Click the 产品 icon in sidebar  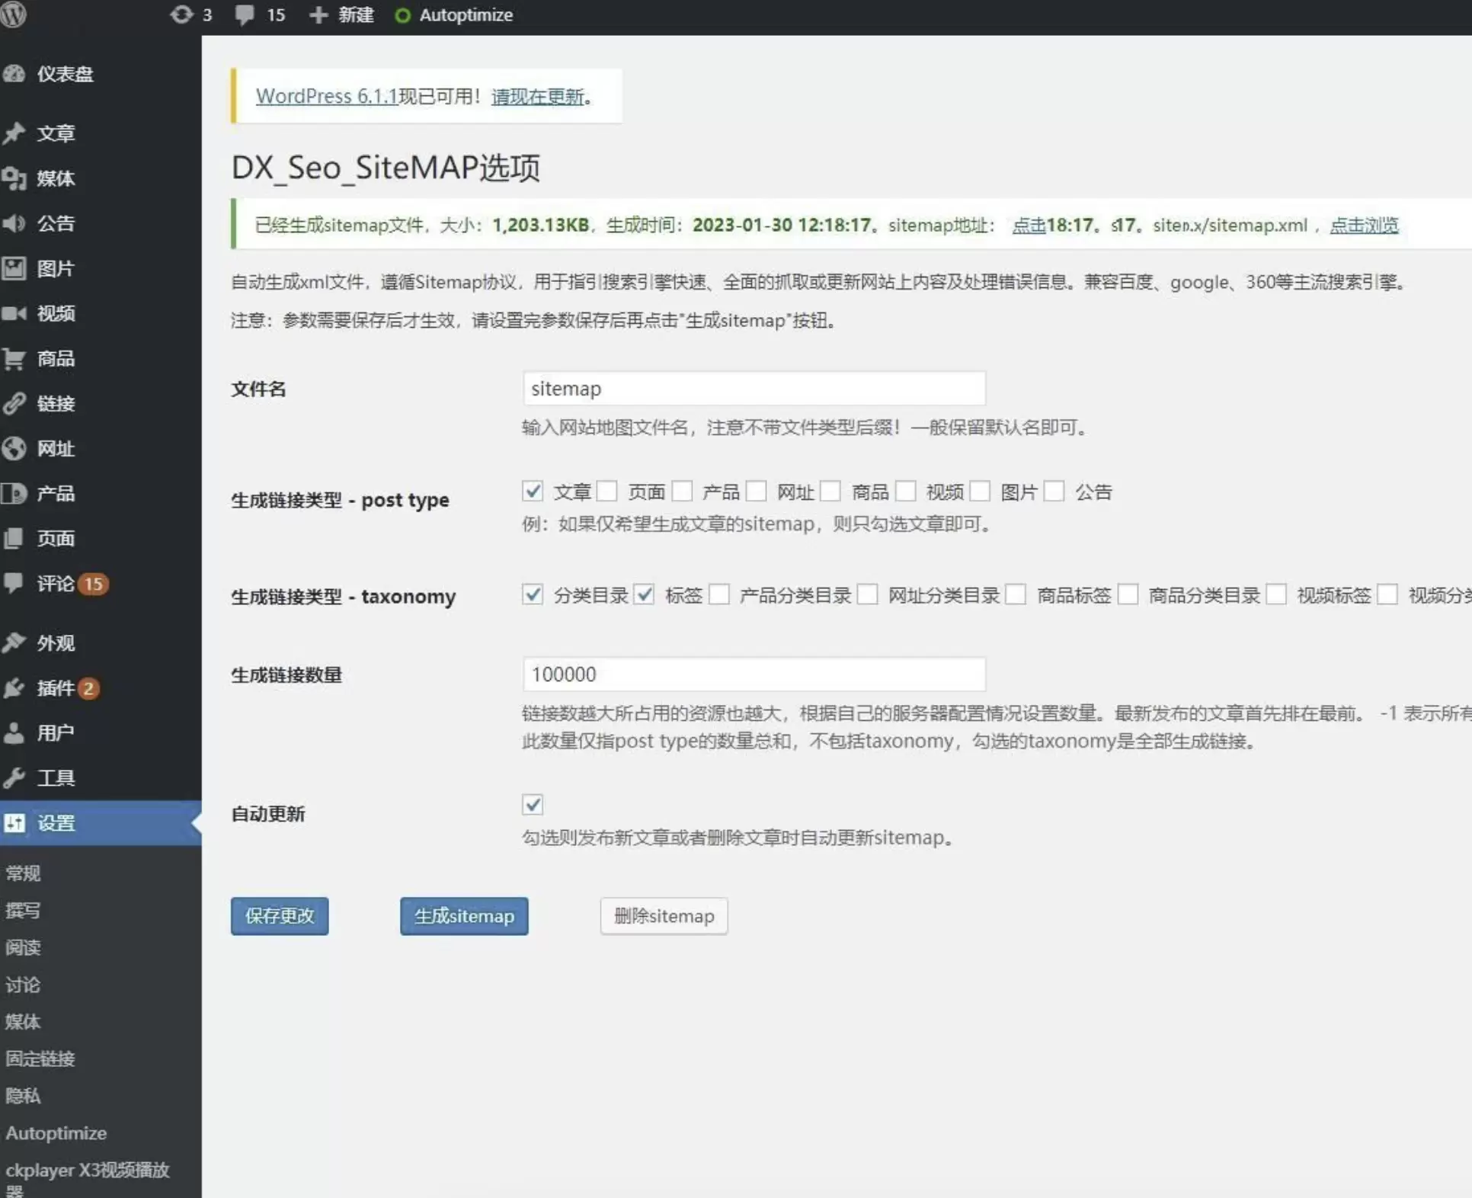14,493
